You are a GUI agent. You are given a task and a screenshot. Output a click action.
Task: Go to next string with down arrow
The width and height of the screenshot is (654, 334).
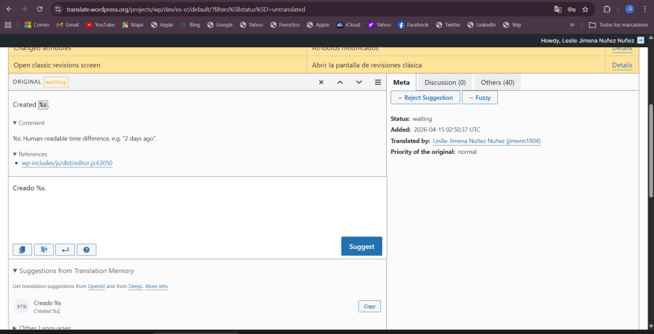[x=359, y=82]
